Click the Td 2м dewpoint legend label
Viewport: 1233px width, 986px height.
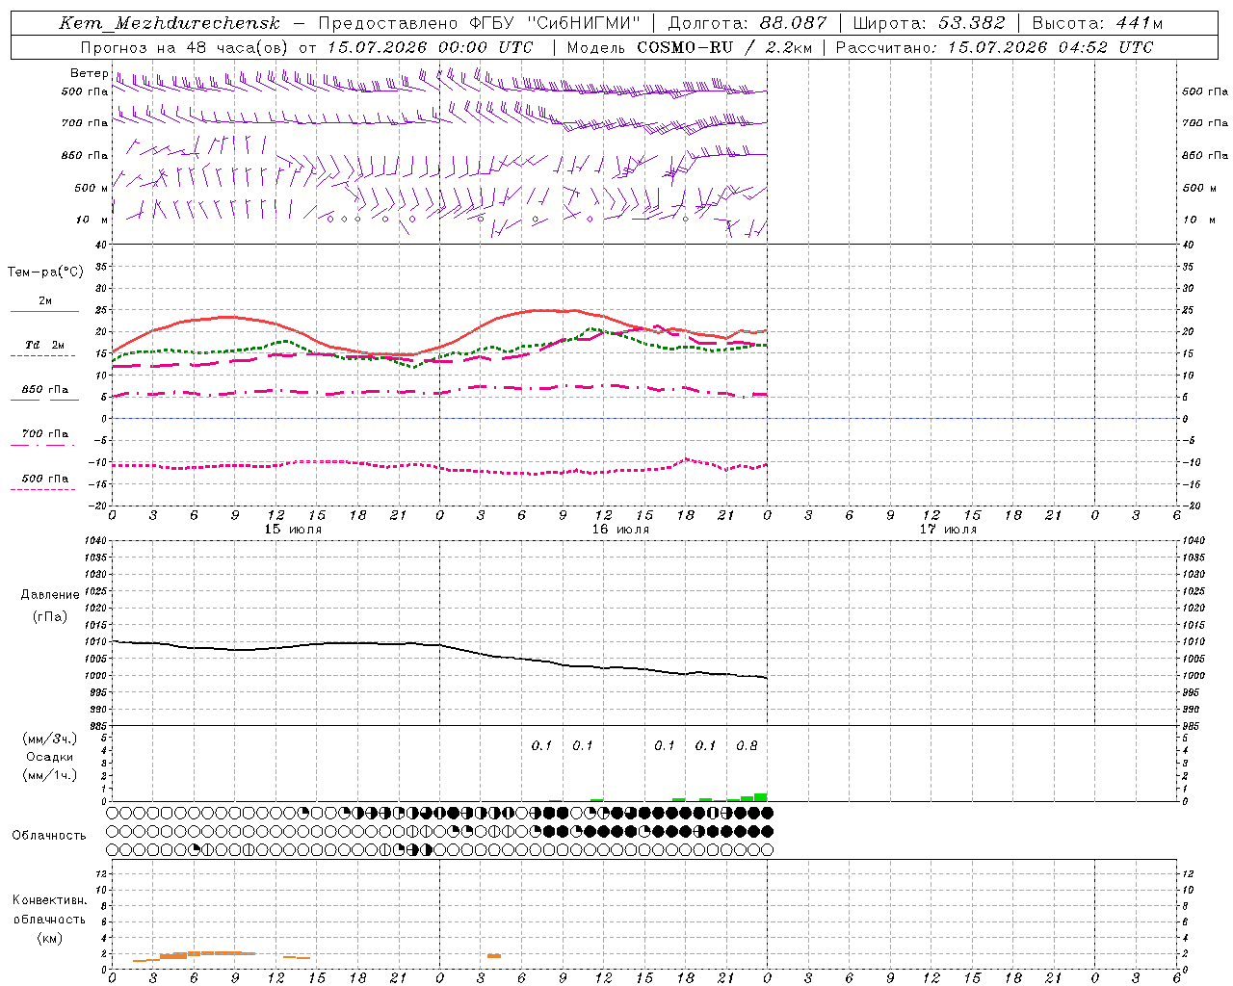(x=44, y=345)
